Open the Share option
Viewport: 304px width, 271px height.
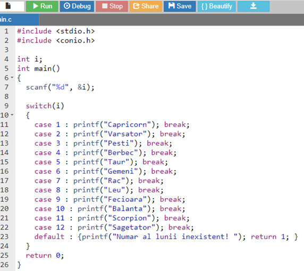(146, 6)
